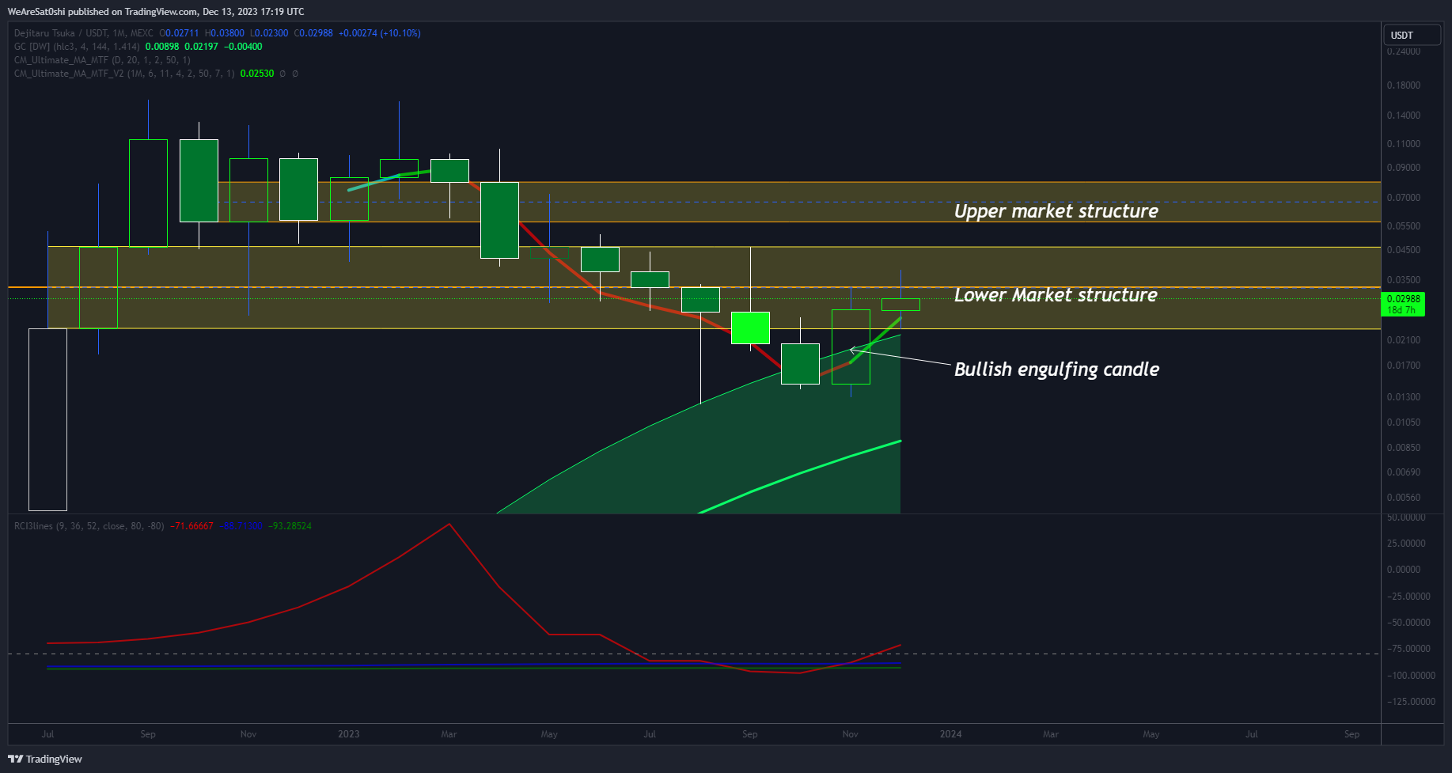Viewport: 1452px width, 773px height.
Task: Click the 2024 label on time axis
Action: (950, 734)
